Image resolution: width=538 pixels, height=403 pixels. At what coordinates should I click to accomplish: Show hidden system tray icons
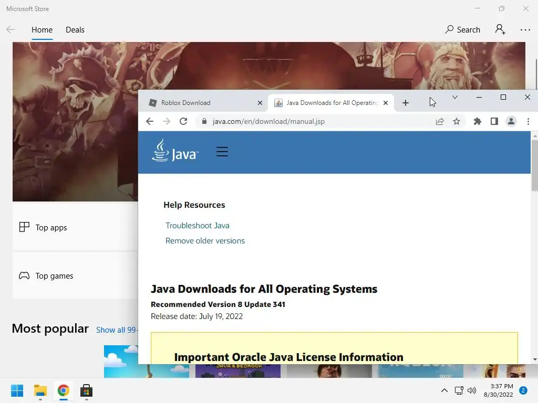coord(444,390)
